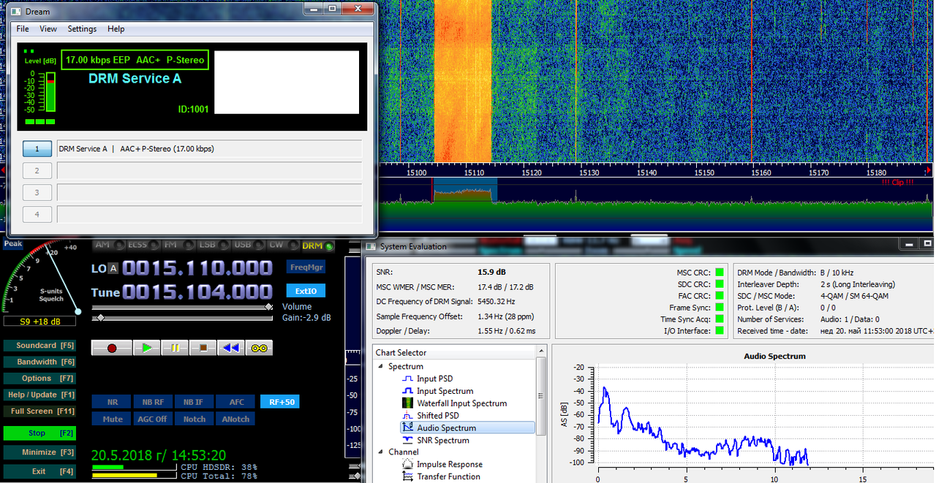The height and width of the screenshot is (483, 936).
Task: Click the blue rewind button
Action: (231, 348)
